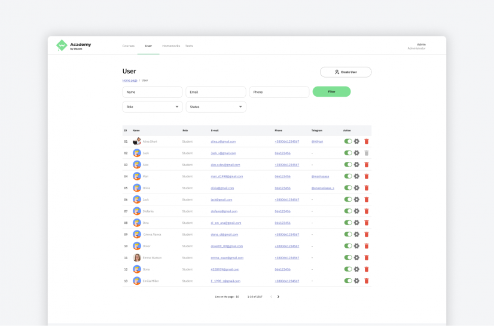Image resolution: width=494 pixels, height=326 pixels.
Task: Disable the status switch for Stefania
Action: point(347,211)
